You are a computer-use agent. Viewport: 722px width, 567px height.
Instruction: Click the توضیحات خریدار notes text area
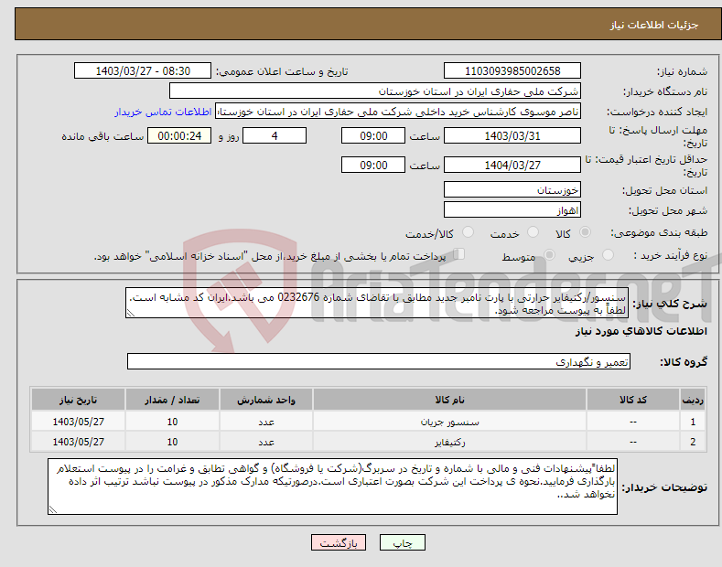[x=332, y=487]
